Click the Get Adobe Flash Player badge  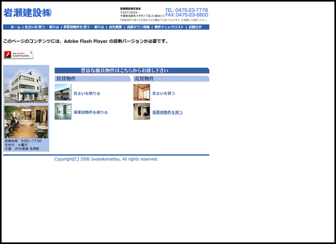pyautogui.click(x=18, y=55)
